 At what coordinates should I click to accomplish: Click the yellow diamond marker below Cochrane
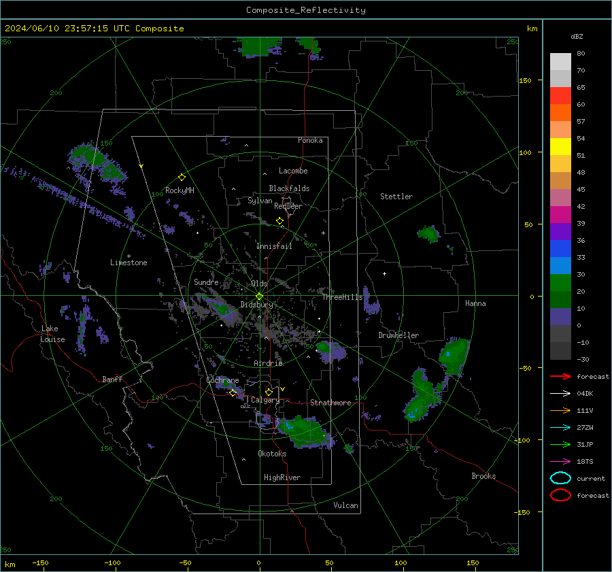tap(233, 393)
